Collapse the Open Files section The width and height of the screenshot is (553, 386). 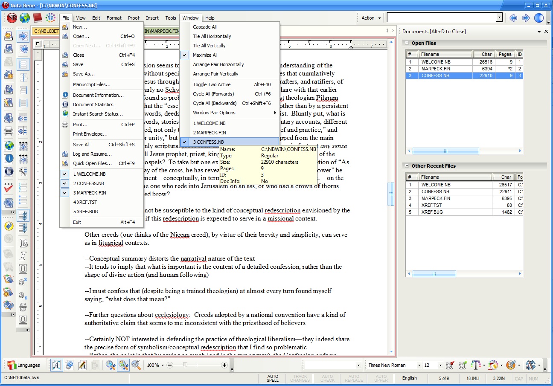[x=407, y=43]
